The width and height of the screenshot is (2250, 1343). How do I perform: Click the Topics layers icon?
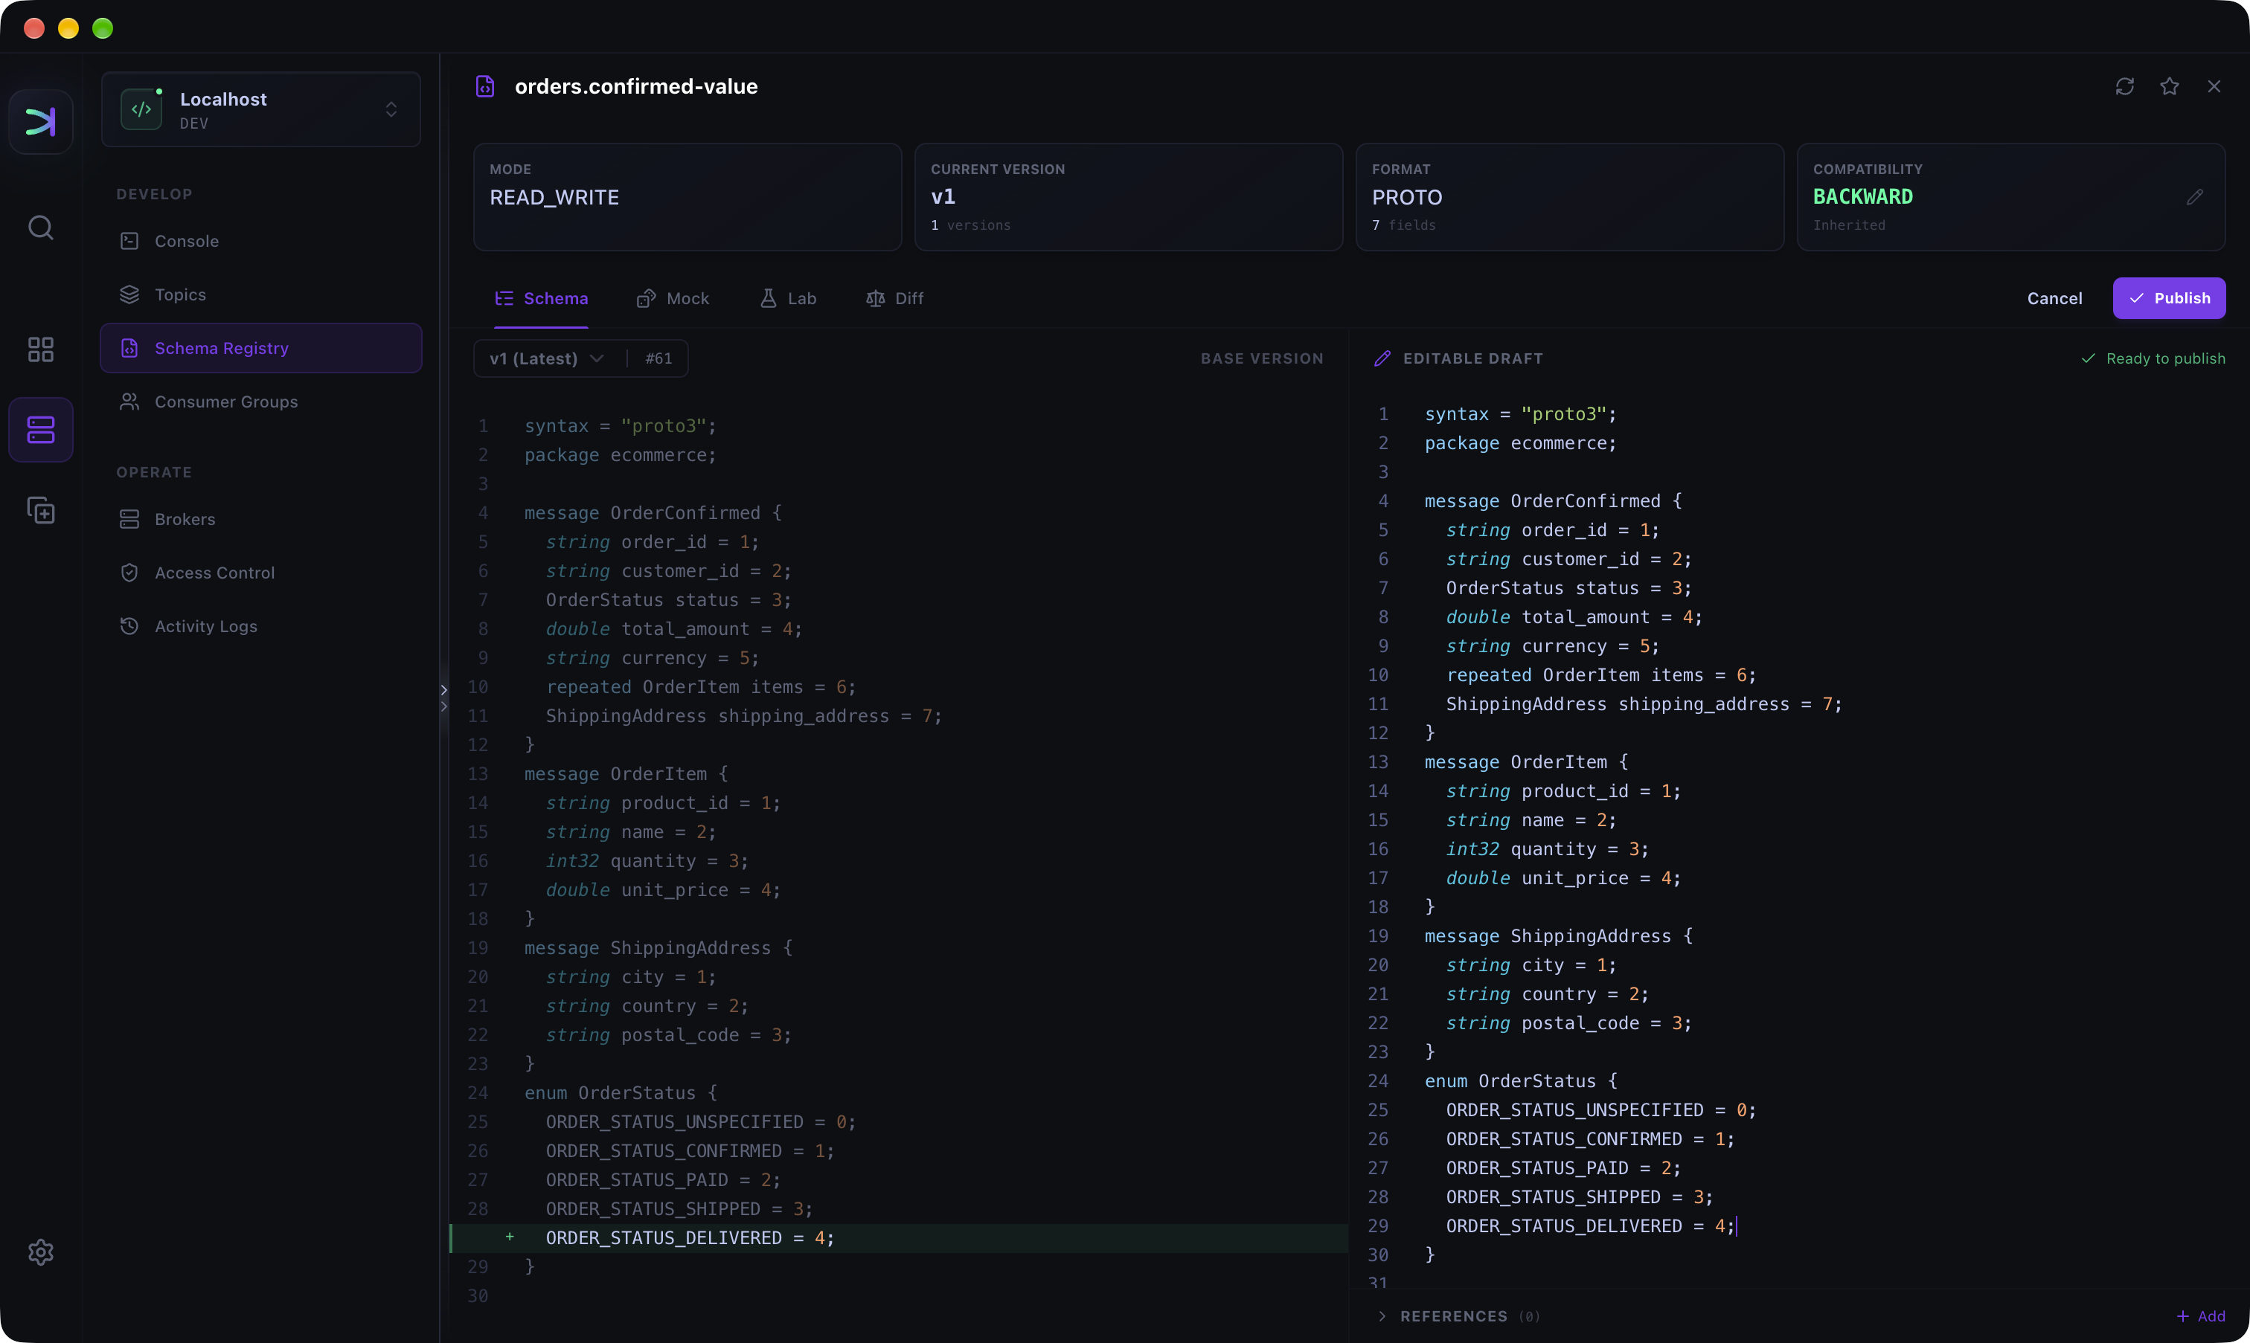click(x=129, y=294)
